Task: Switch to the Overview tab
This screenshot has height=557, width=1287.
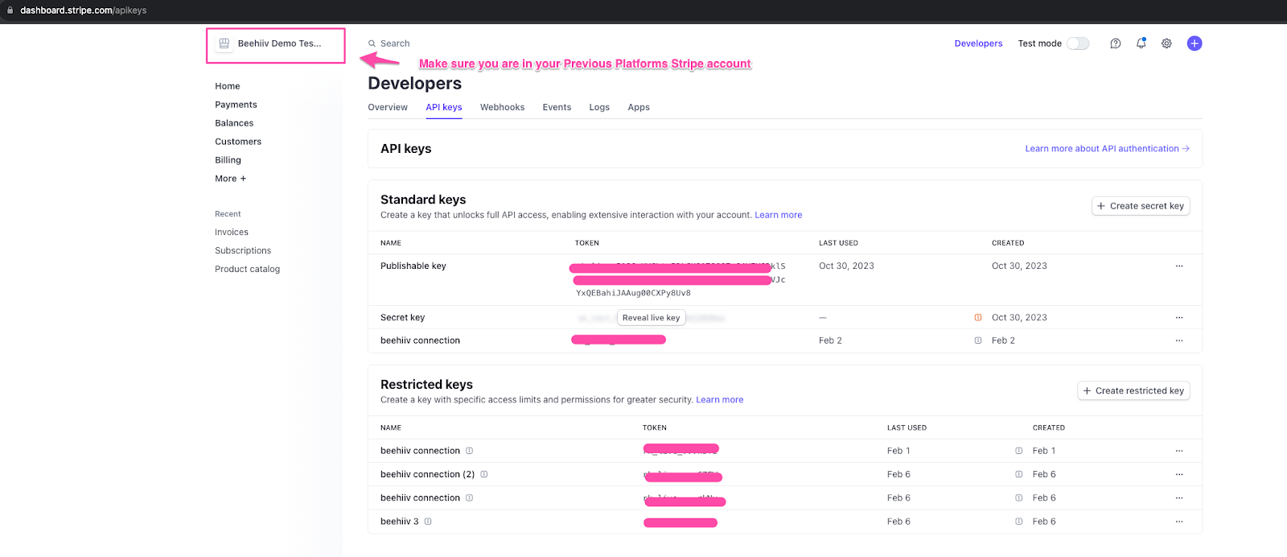Action: click(388, 107)
